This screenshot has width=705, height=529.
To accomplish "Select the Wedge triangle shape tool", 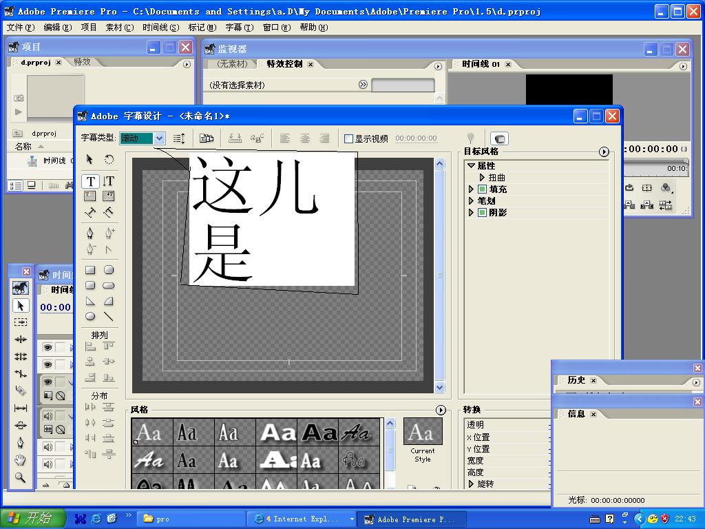I will pyautogui.click(x=90, y=302).
